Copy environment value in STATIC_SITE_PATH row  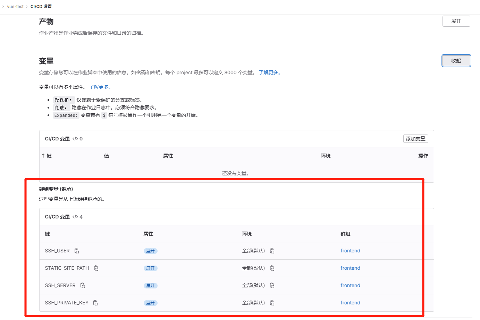click(272, 268)
